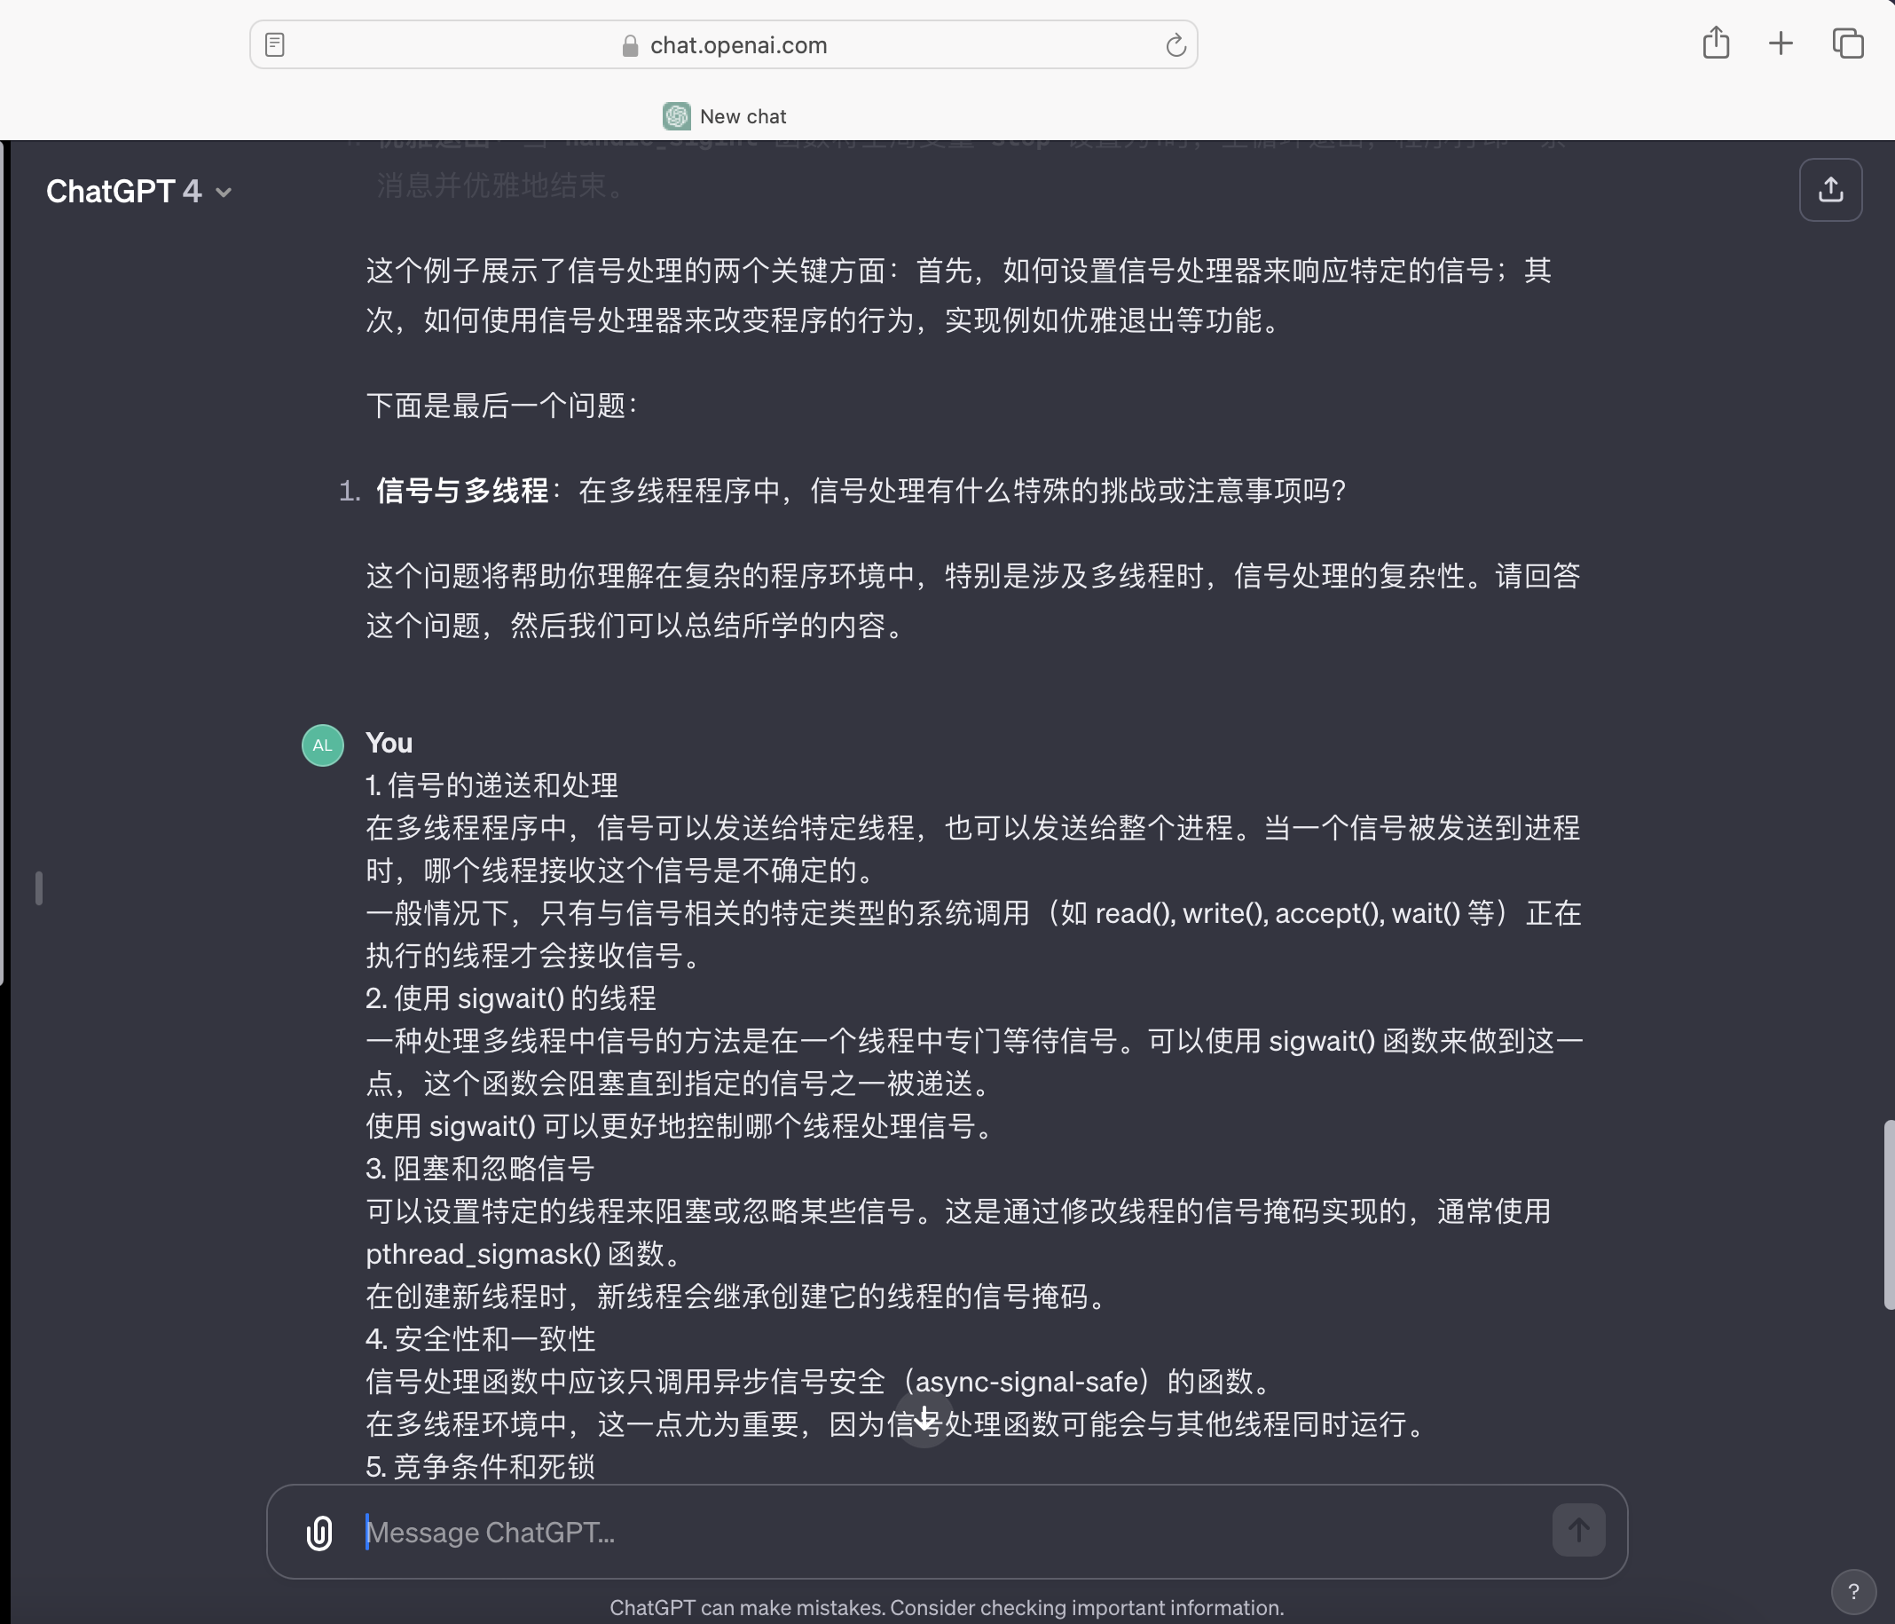Click the You sender name label

[389, 743]
